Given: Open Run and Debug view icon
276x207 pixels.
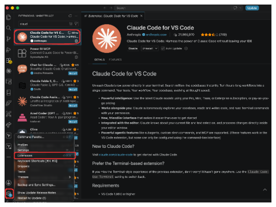Looking at the screenshot, I should [x=9, y=50].
